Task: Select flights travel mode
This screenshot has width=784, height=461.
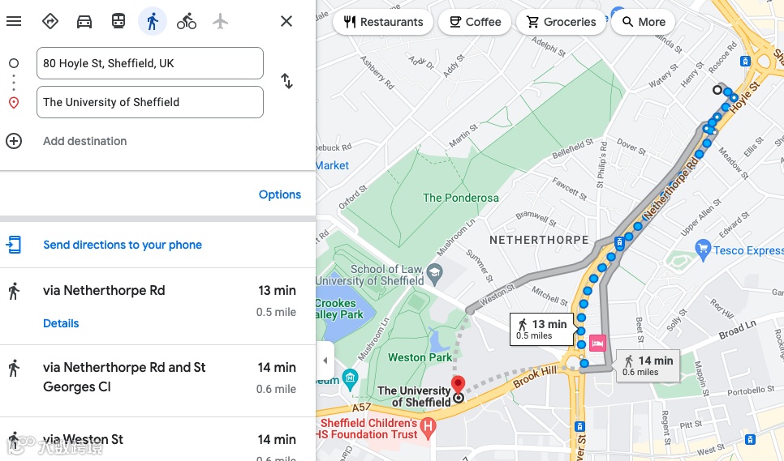Action: click(x=220, y=21)
